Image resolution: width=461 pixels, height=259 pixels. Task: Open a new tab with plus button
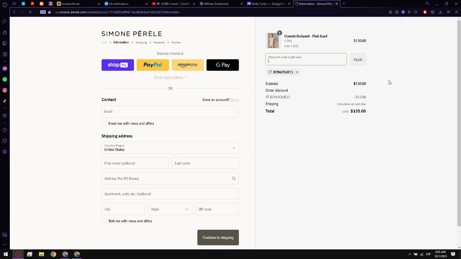pos(344,4)
